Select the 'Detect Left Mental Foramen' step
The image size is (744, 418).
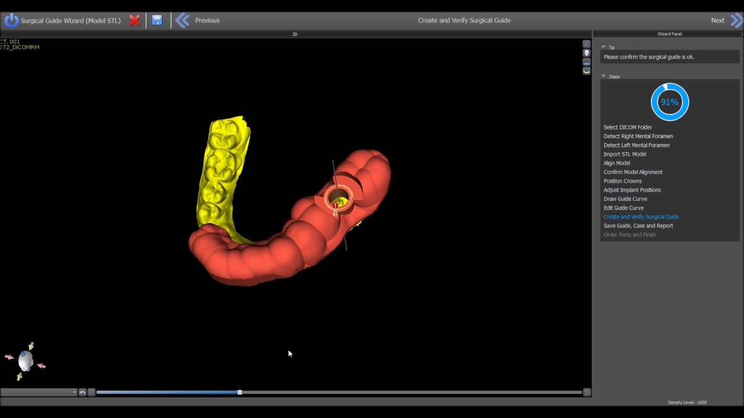click(636, 145)
